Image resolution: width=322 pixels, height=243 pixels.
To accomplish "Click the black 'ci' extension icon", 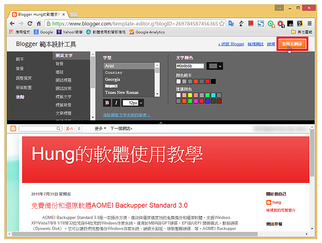I will coord(290,23).
